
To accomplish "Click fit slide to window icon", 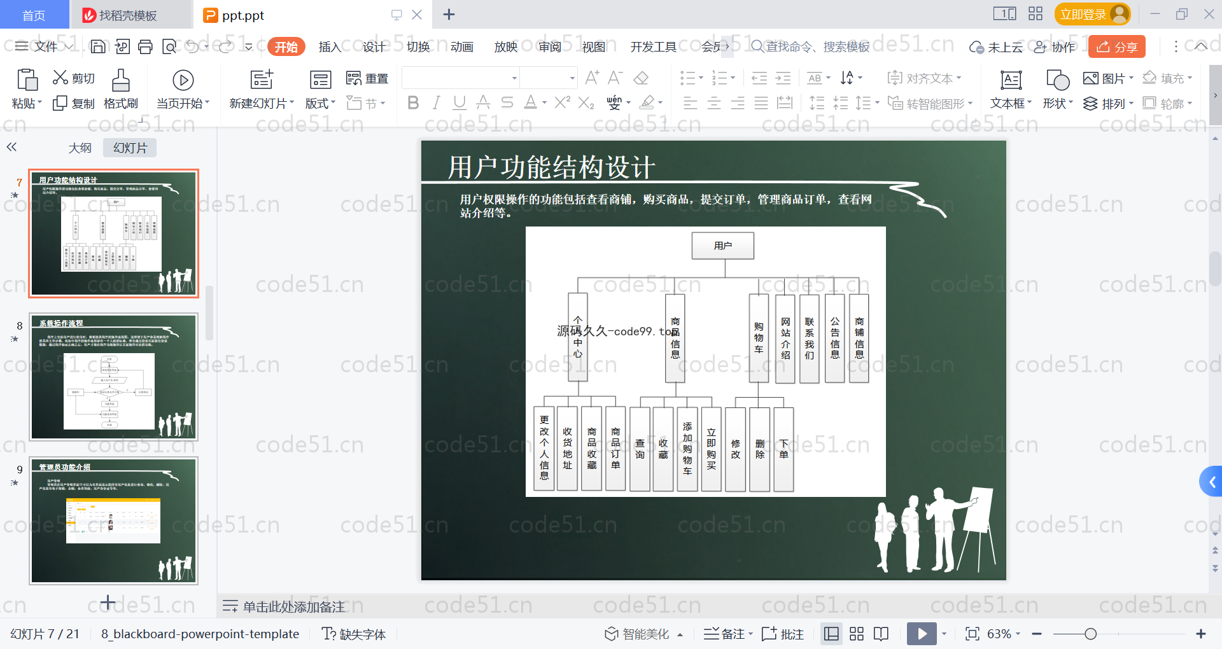I will click(x=973, y=634).
